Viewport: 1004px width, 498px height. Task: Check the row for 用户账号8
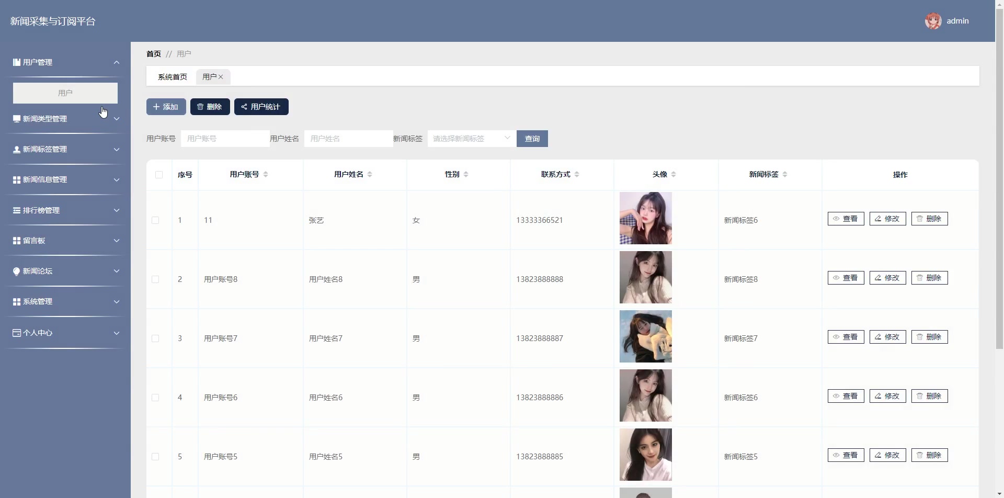[x=155, y=279]
